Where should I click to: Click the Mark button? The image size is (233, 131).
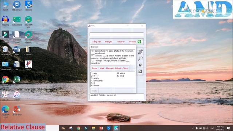[102, 68]
